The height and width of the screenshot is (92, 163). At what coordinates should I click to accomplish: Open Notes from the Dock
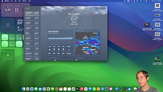pos(69,89)
